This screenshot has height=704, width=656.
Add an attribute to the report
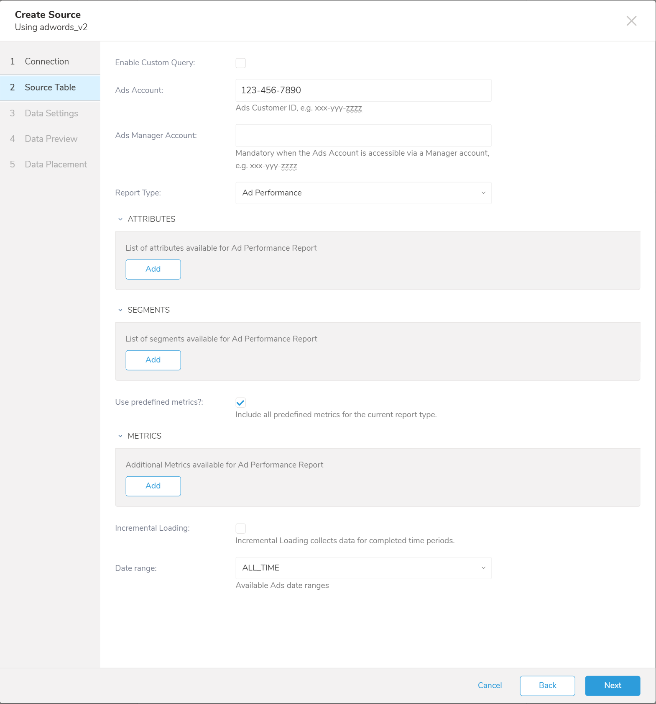153,269
